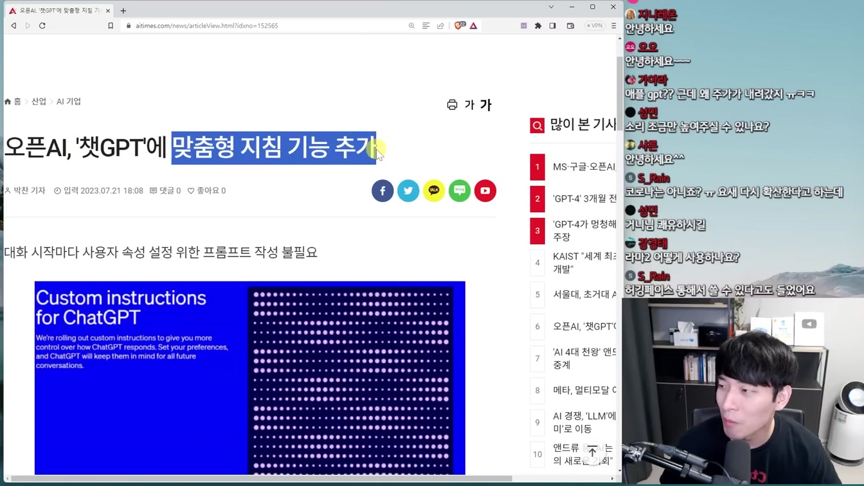Click chat message 소리 조금만 높여주실 수 있나요?

(697, 127)
